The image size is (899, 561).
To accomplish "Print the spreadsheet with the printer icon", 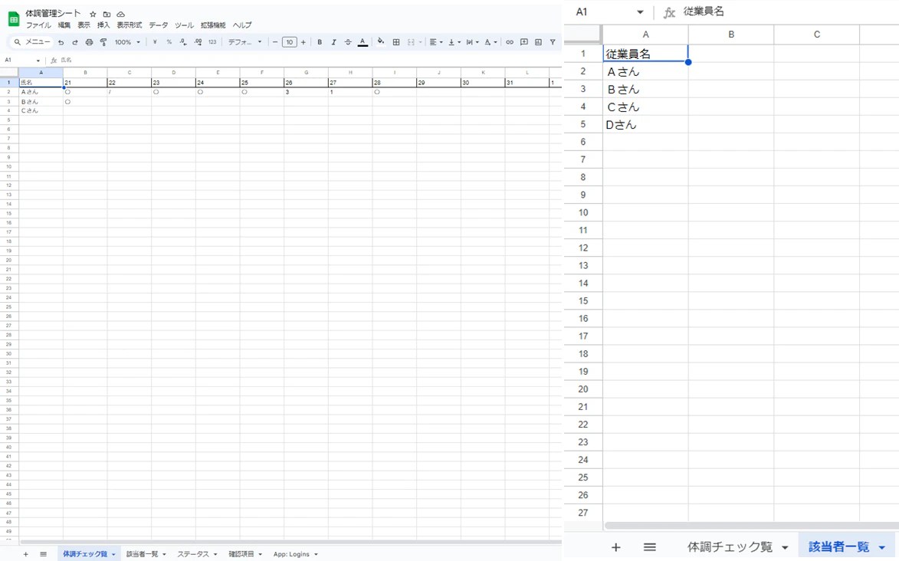I will [89, 42].
